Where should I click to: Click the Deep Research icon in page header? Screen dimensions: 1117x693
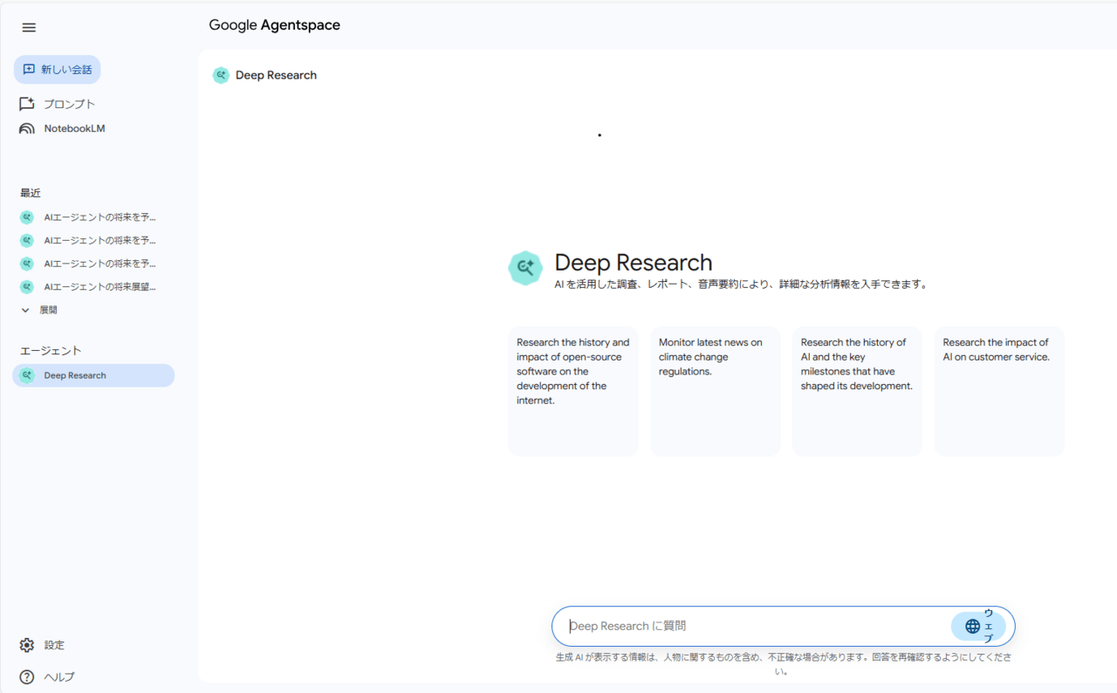[x=221, y=75]
